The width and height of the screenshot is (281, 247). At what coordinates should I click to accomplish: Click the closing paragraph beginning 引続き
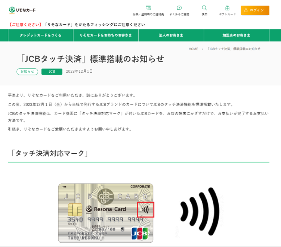[x=70, y=129]
